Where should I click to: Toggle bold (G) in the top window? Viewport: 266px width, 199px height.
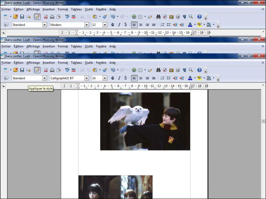tap(112, 25)
